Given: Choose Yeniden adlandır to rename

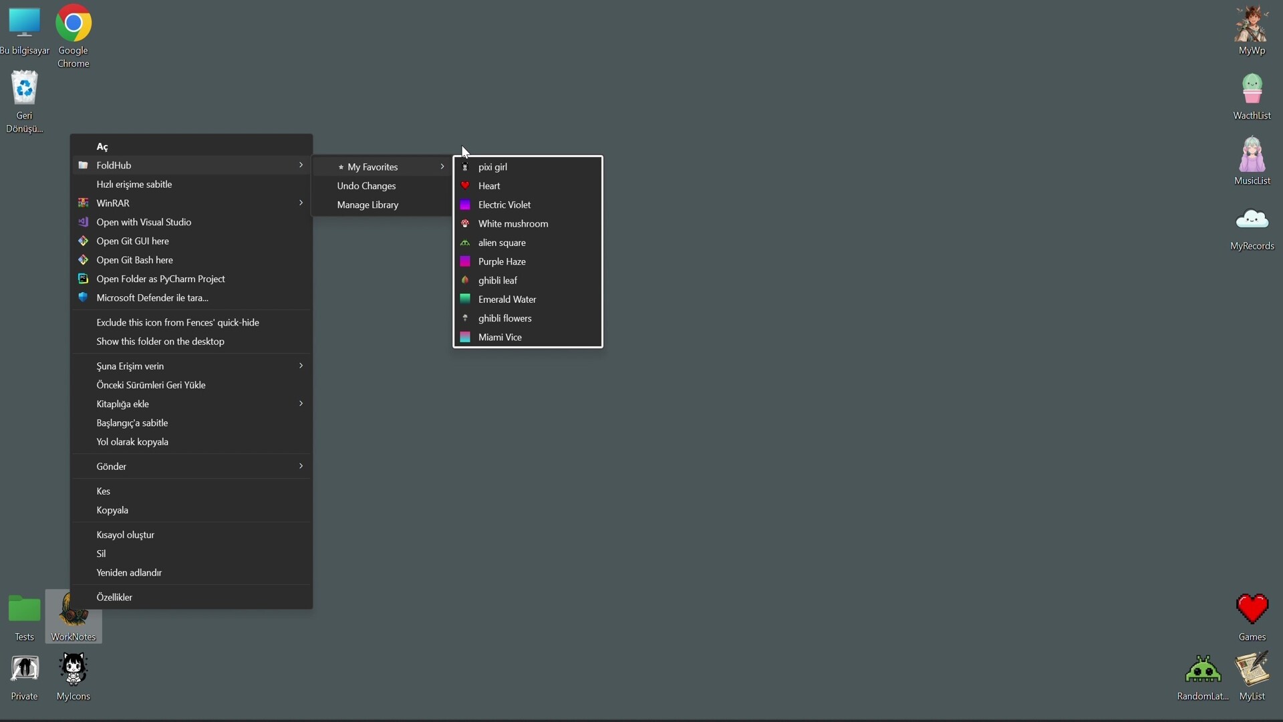Looking at the screenshot, I should (x=128, y=572).
